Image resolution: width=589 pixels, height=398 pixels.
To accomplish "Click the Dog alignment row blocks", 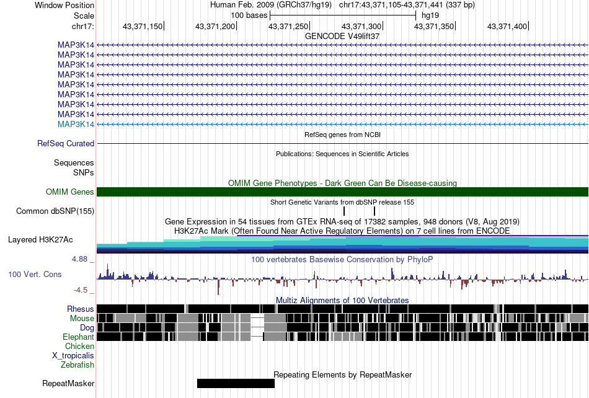I will coord(343,327).
